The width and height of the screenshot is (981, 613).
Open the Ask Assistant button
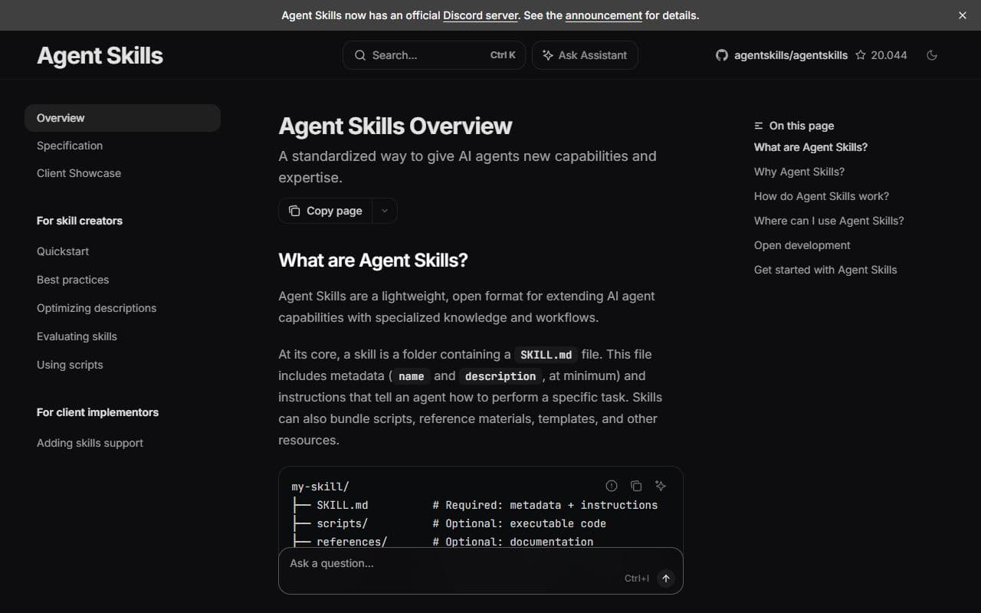coord(585,55)
